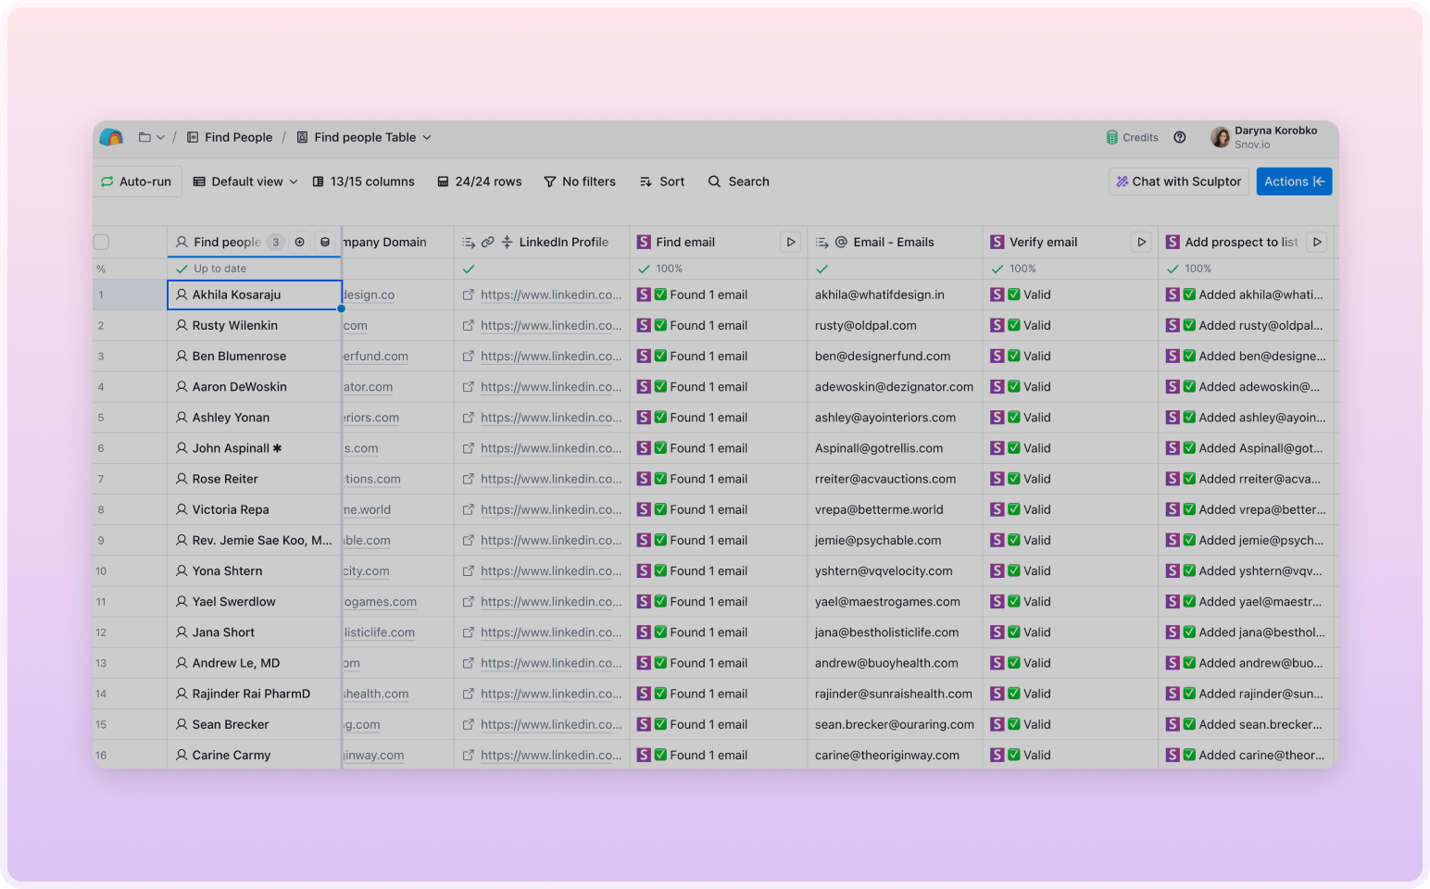Click the plus-circle icon in Find people header
The width and height of the screenshot is (1430, 889).
click(x=299, y=242)
